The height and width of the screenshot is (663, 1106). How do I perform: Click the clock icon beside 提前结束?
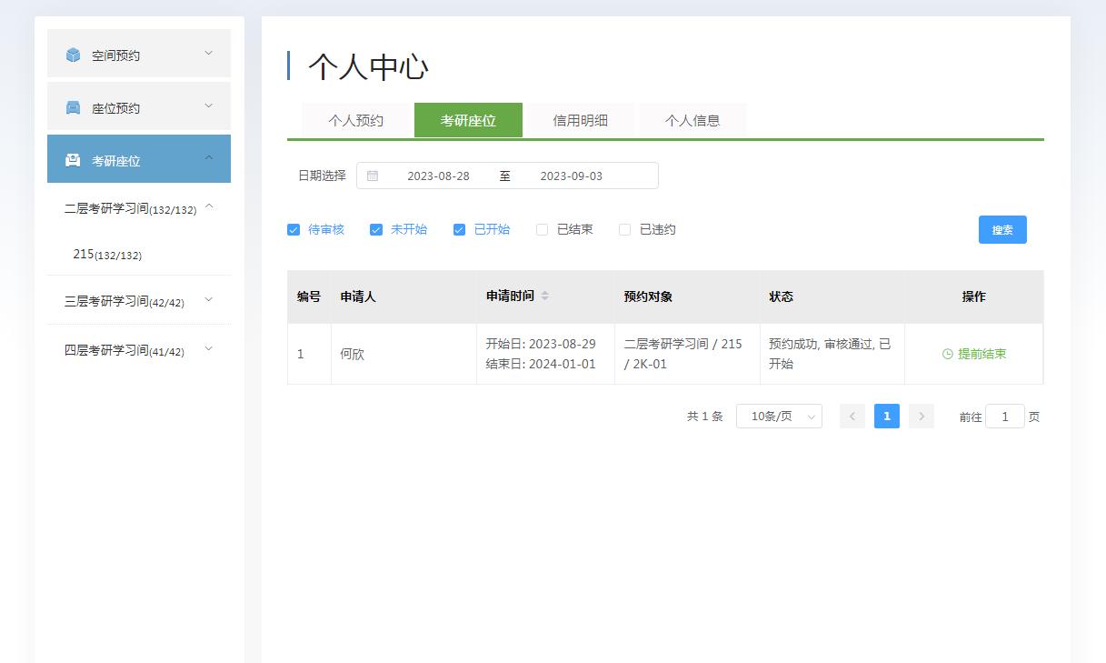tap(948, 354)
